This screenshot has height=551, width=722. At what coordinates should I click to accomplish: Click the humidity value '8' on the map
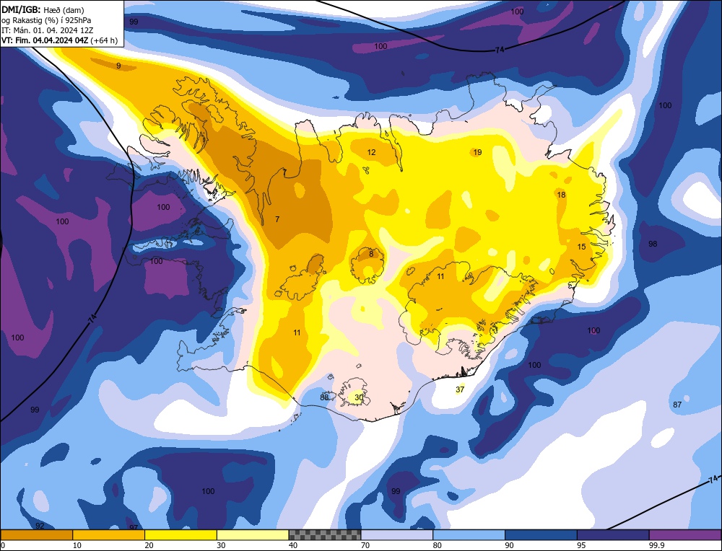coord(371,254)
